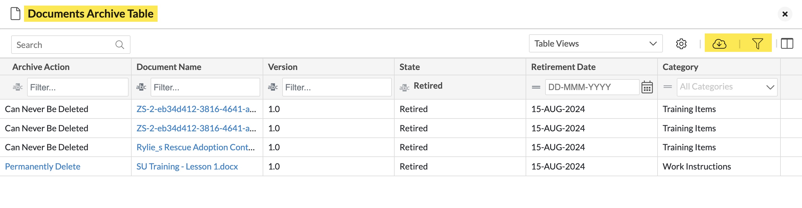
Task: Sort by the Document Name column header
Action: (169, 67)
